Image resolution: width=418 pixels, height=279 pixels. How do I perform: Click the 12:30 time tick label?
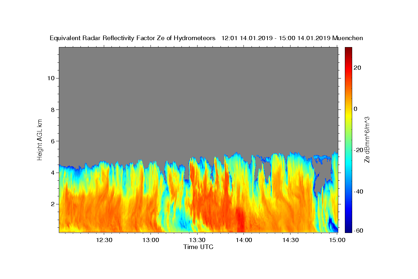click(104, 240)
